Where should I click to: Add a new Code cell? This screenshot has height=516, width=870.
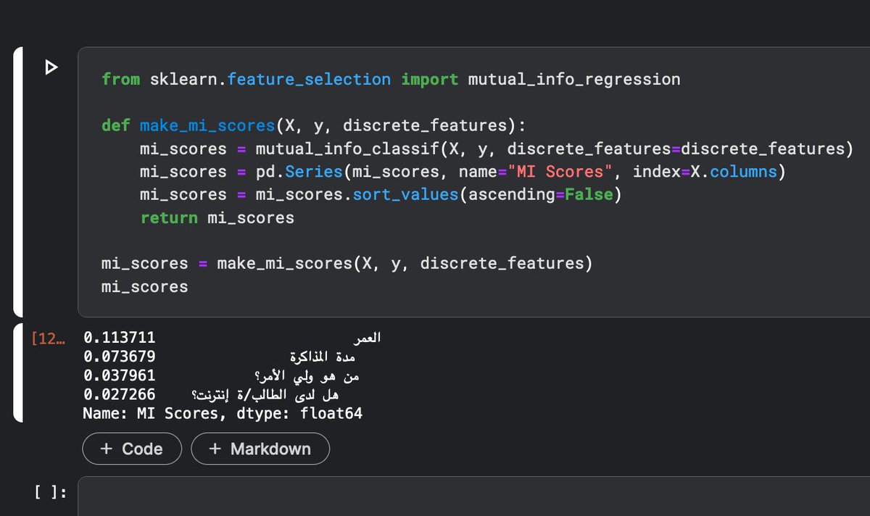pyautogui.click(x=131, y=449)
